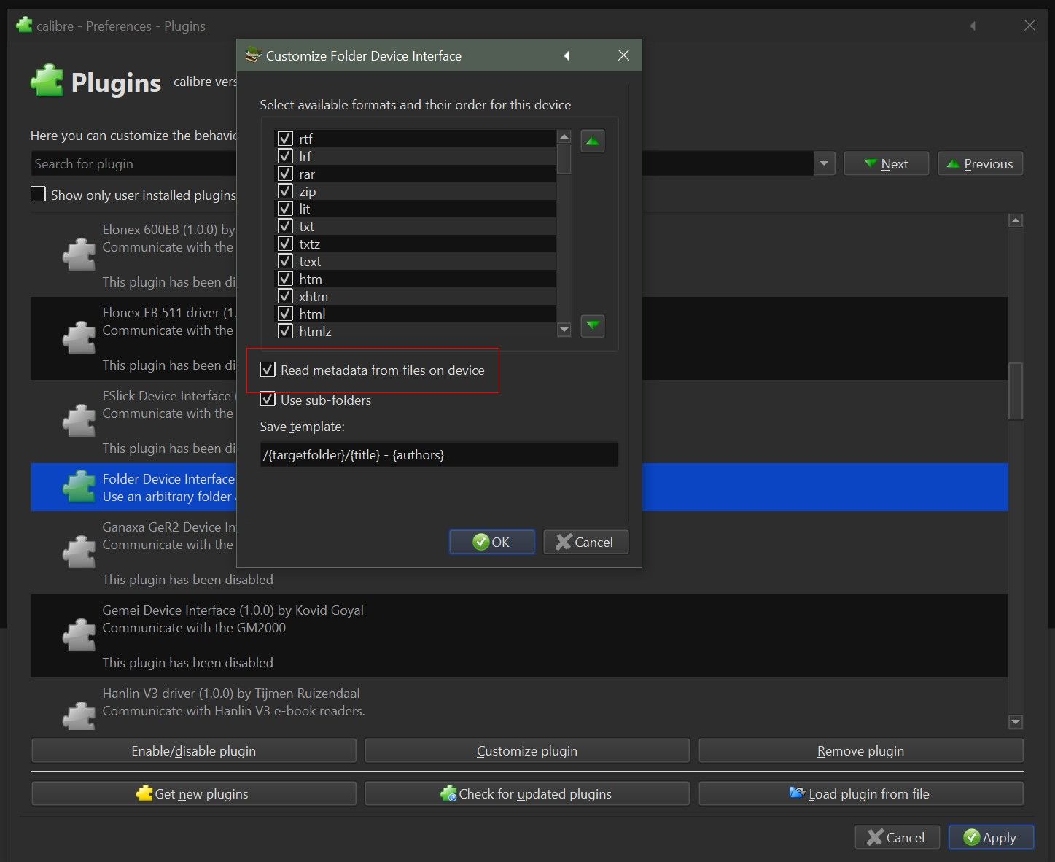1055x862 pixels.
Task: Cancel the Preferences window
Action: coord(897,837)
